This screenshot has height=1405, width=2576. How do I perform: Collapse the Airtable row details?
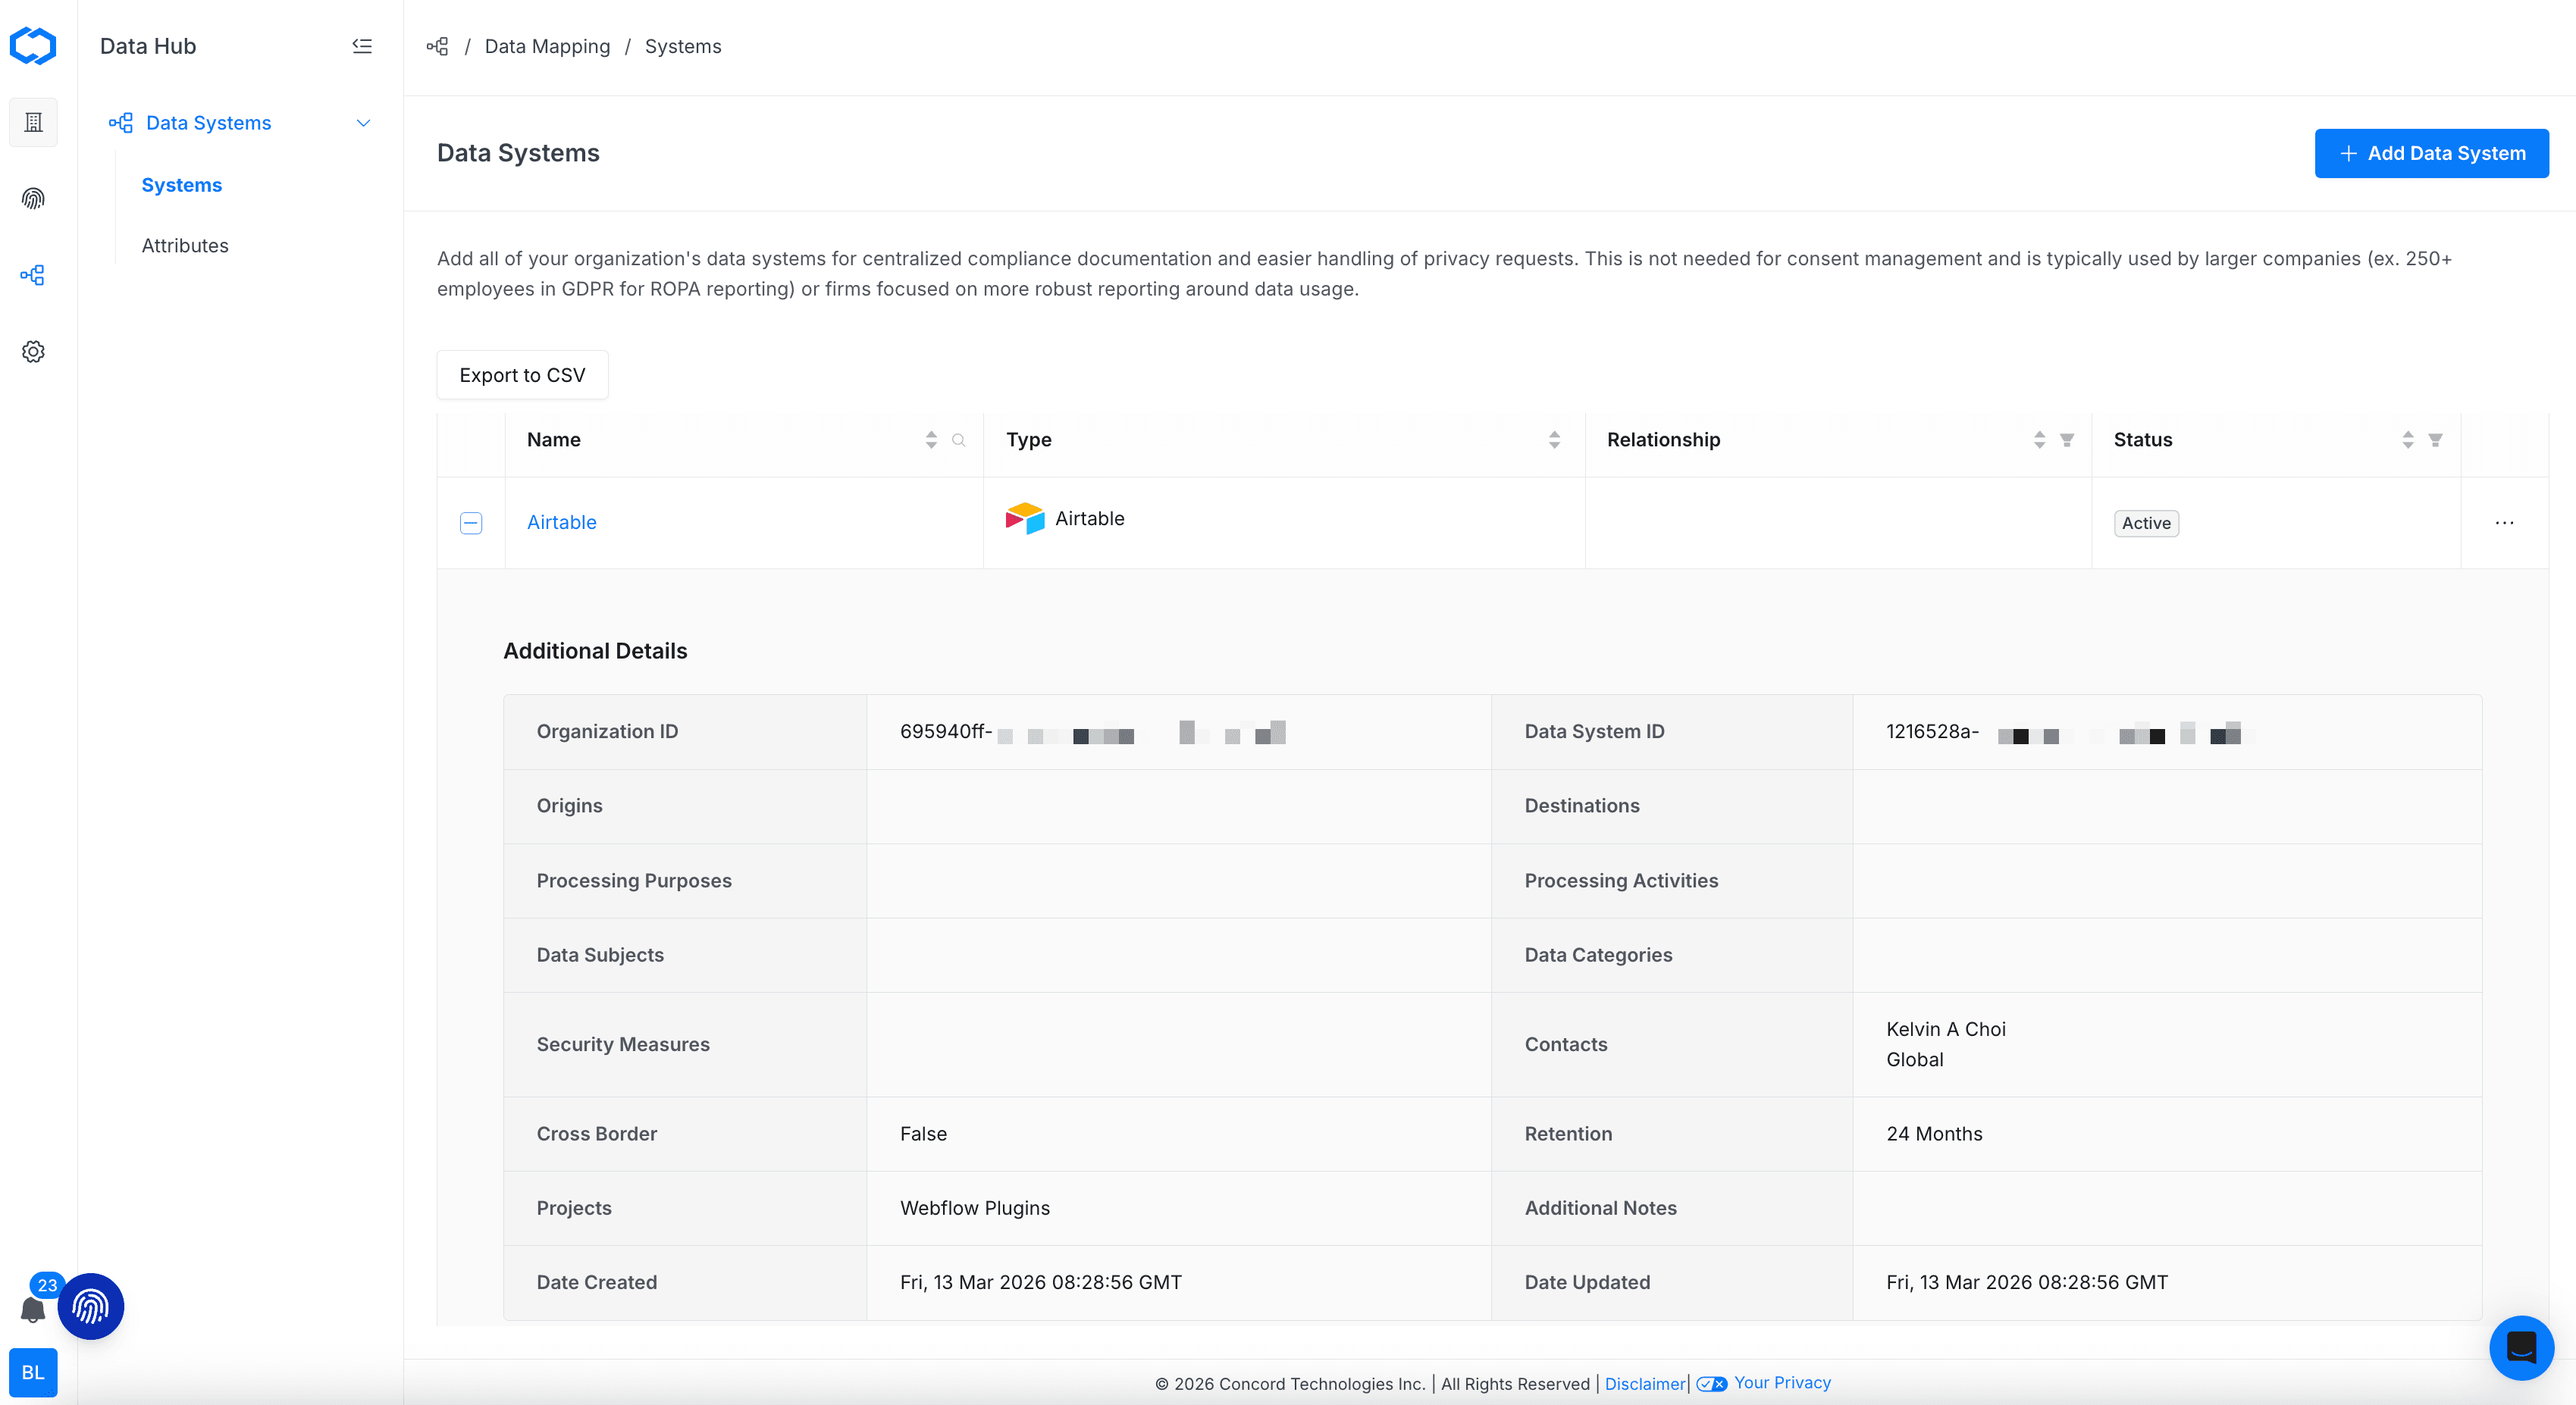point(471,523)
